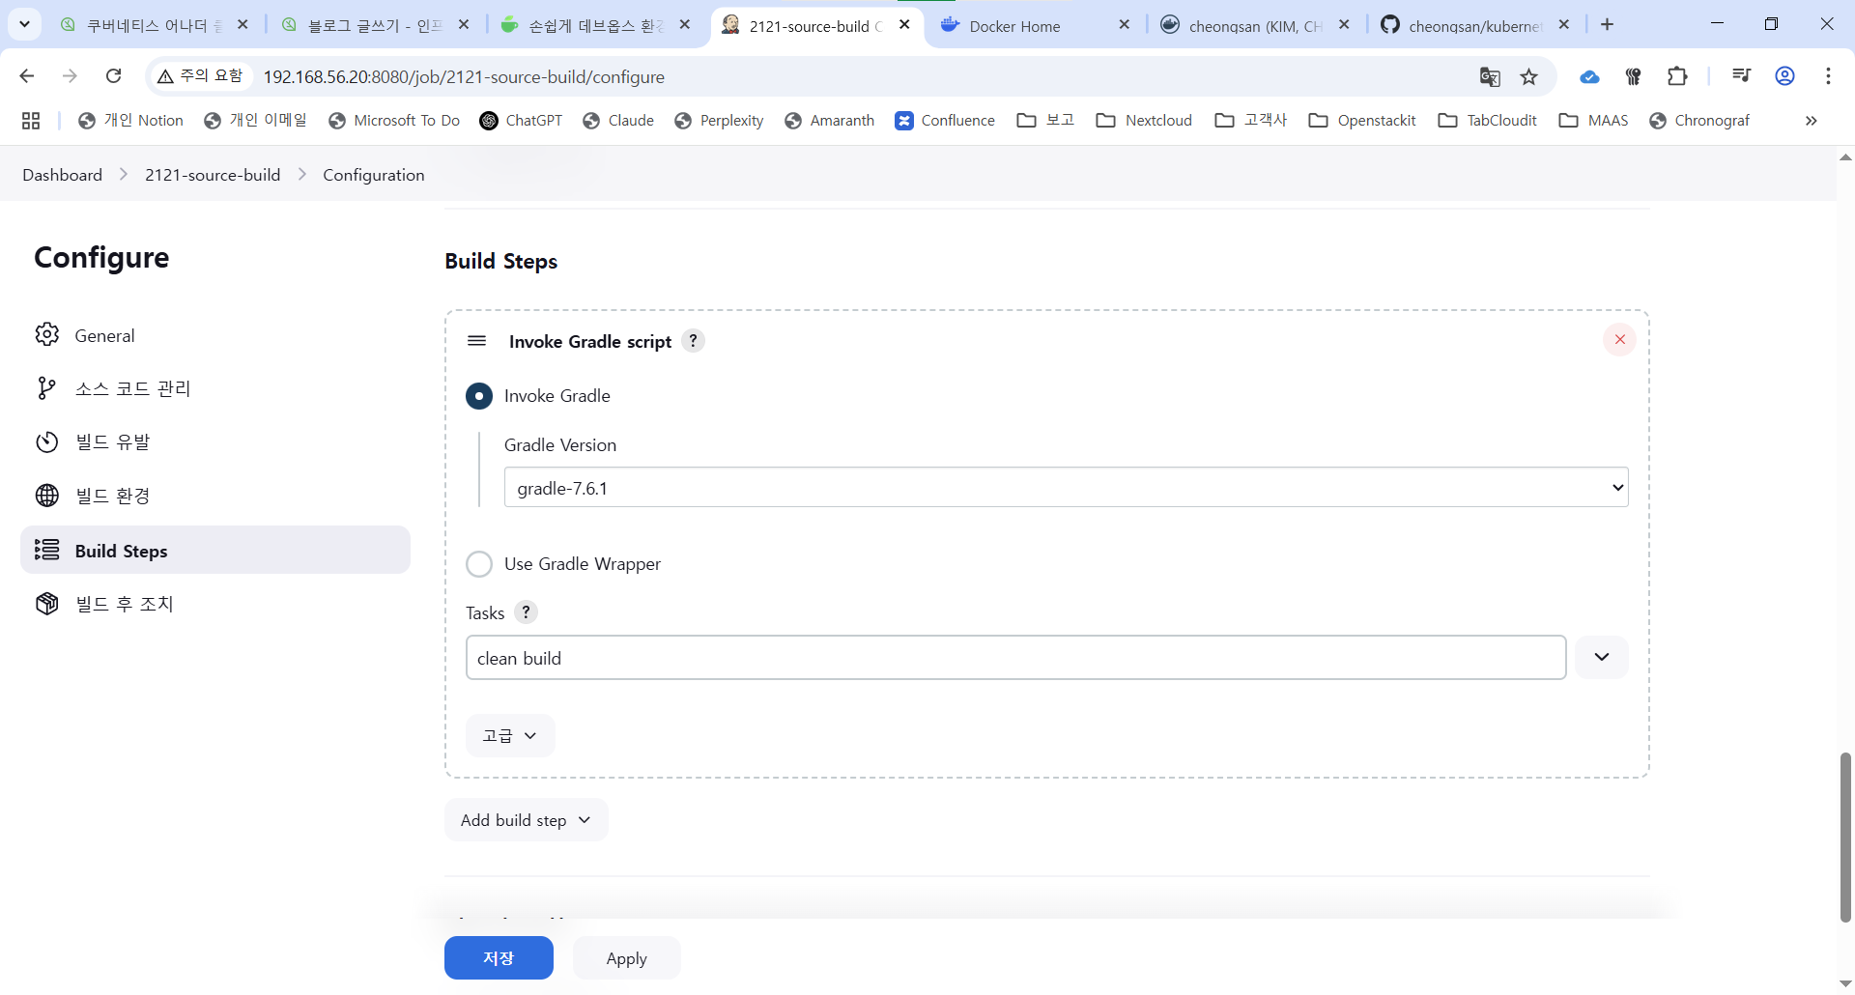The height and width of the screenshot is (995, 1855).
Task: Open the Chrome profile avatar
Action: tap(1784, 76)
